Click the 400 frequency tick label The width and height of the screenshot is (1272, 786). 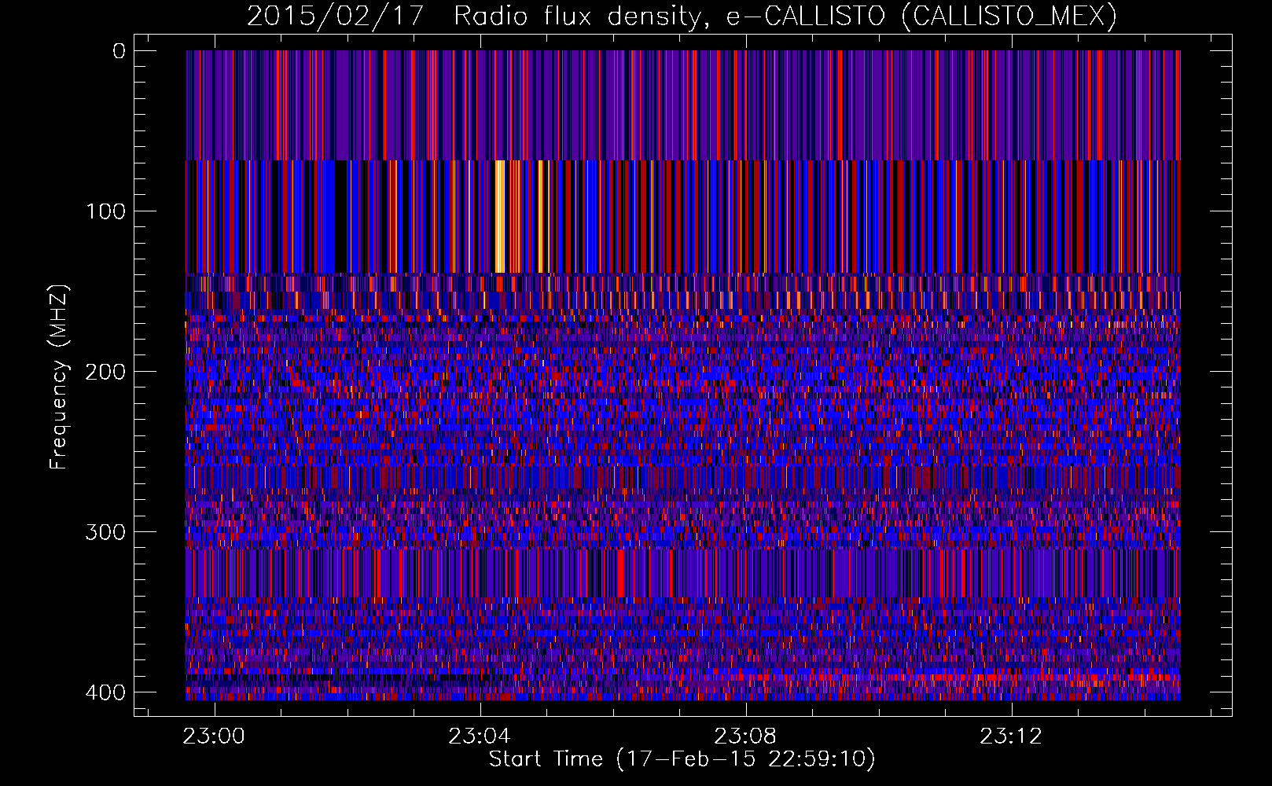(105, 692)
